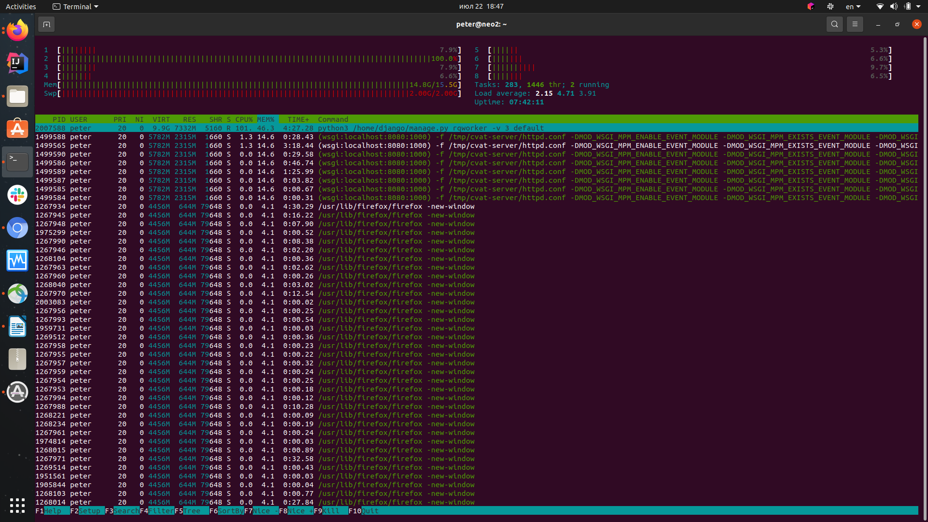
Task: Open Firefox from the dock
Action: pos(17,30)
